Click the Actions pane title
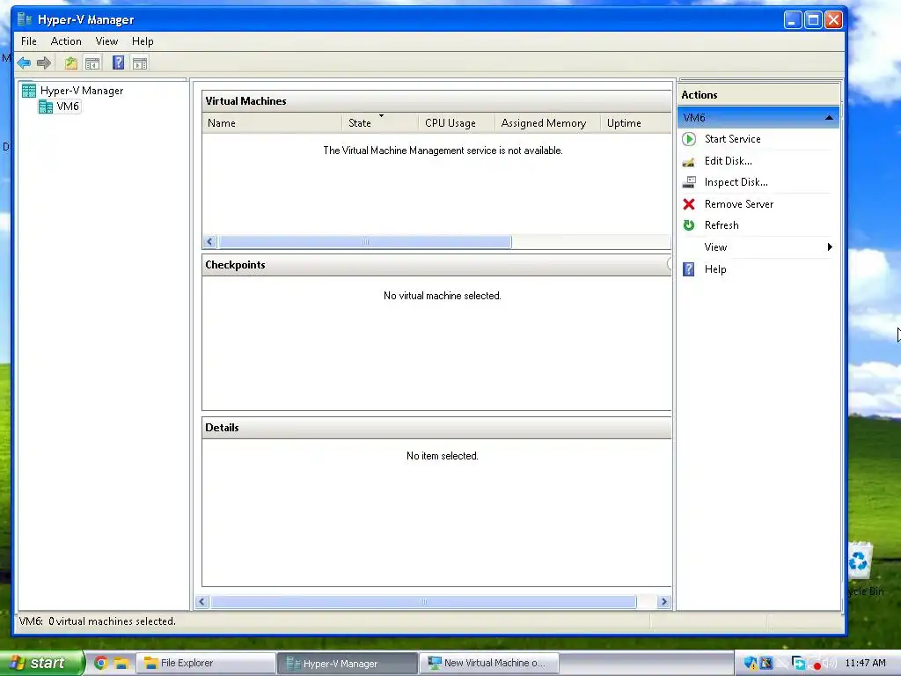 coord(700,95)
